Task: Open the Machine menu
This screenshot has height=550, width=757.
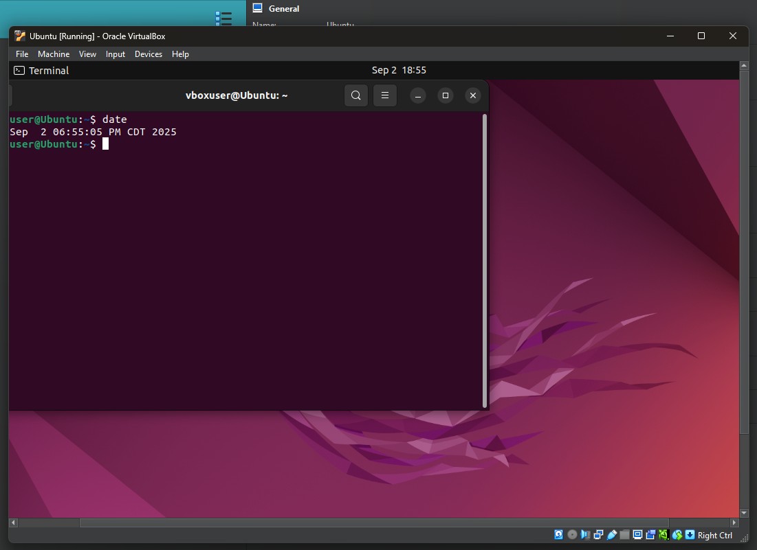Action: pyautogui.click(x=53, y=54)
